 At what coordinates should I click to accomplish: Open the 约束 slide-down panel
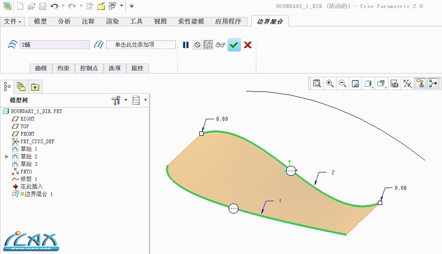63,68
